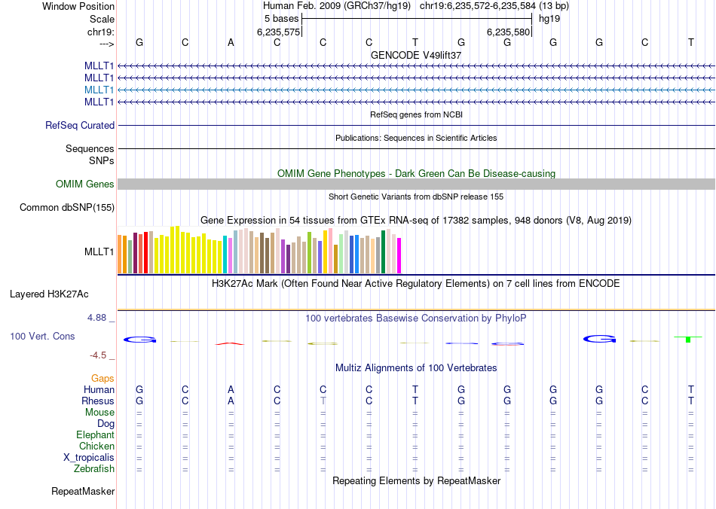Click the RepeatMasker track label
The height and width of the screenshot is (509, 716).
coord(83,491)
